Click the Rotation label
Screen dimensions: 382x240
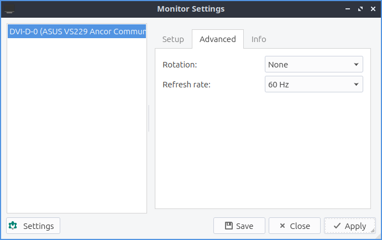180,65
